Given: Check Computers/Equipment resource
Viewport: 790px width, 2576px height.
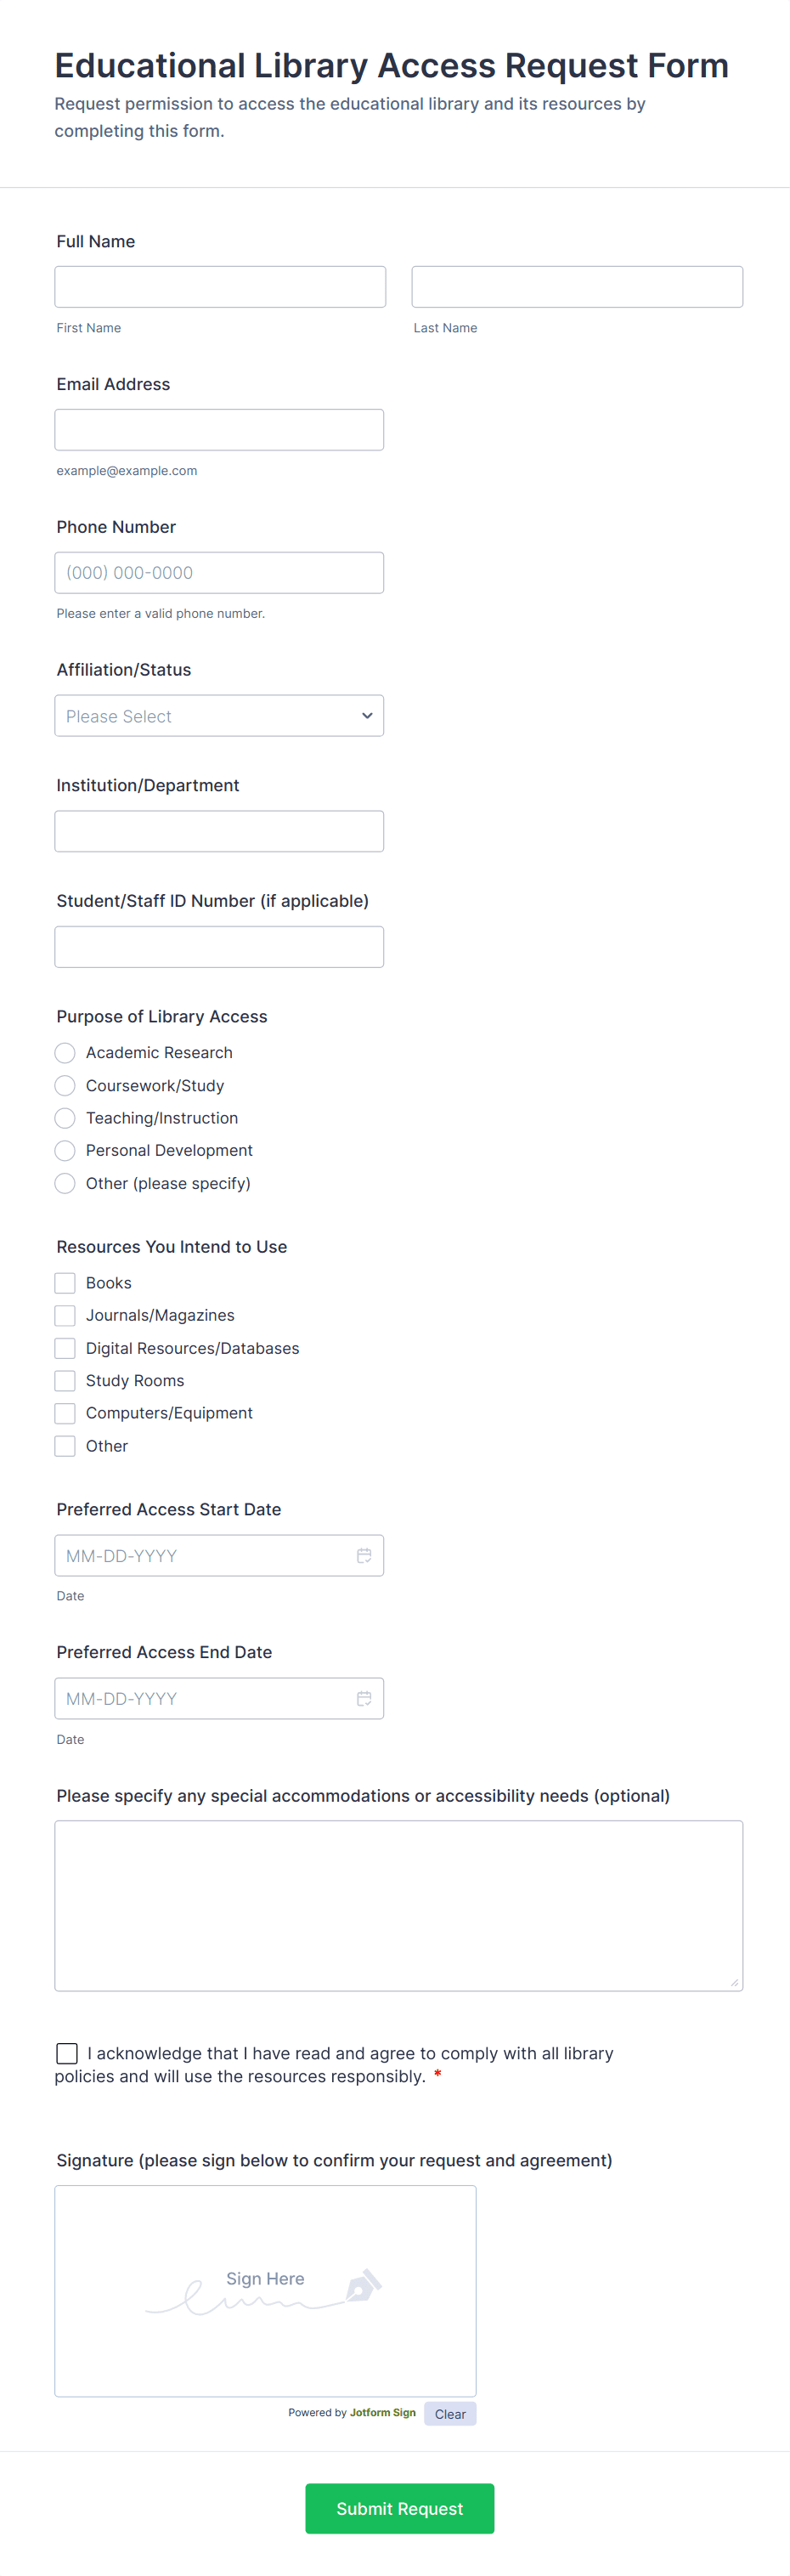Looking at the screenshot, I should 64,1412.
